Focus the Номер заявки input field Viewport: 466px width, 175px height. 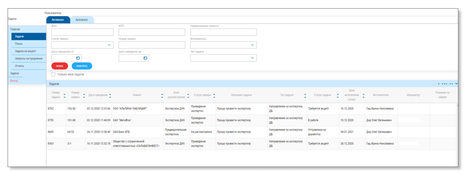(x=152, y=45)
